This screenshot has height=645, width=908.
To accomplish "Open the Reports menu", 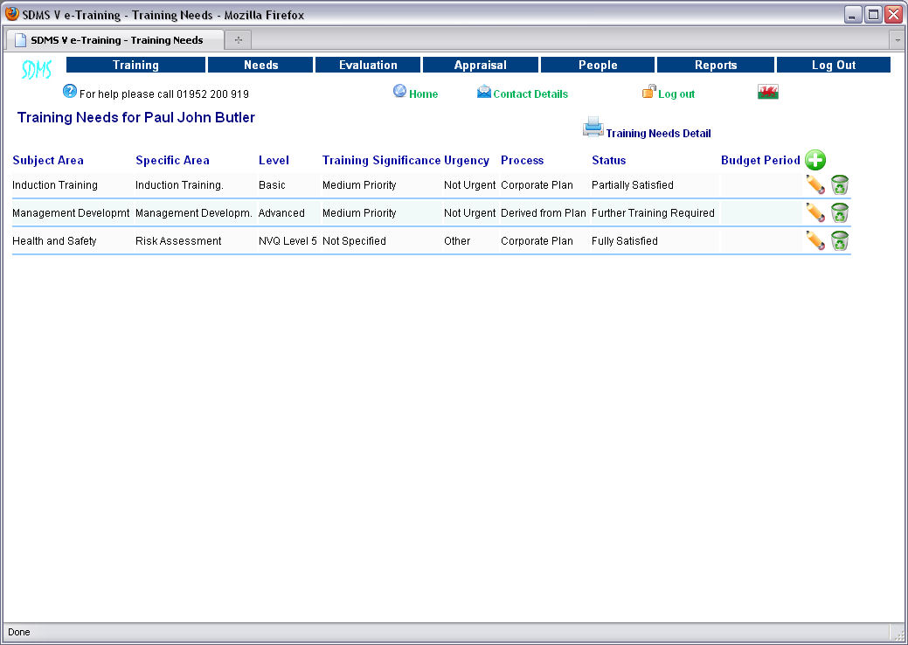I will 716,65.
